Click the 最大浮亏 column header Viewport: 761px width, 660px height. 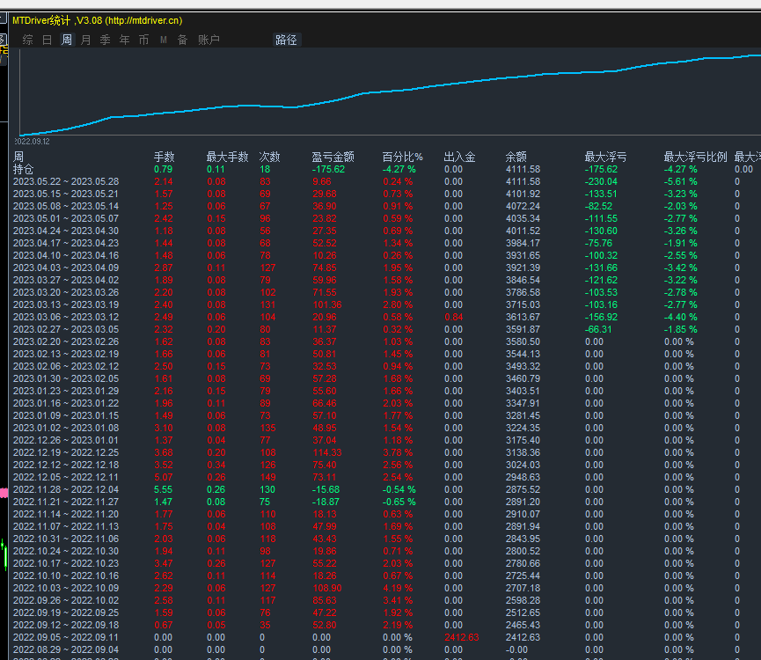click(605, 157)
